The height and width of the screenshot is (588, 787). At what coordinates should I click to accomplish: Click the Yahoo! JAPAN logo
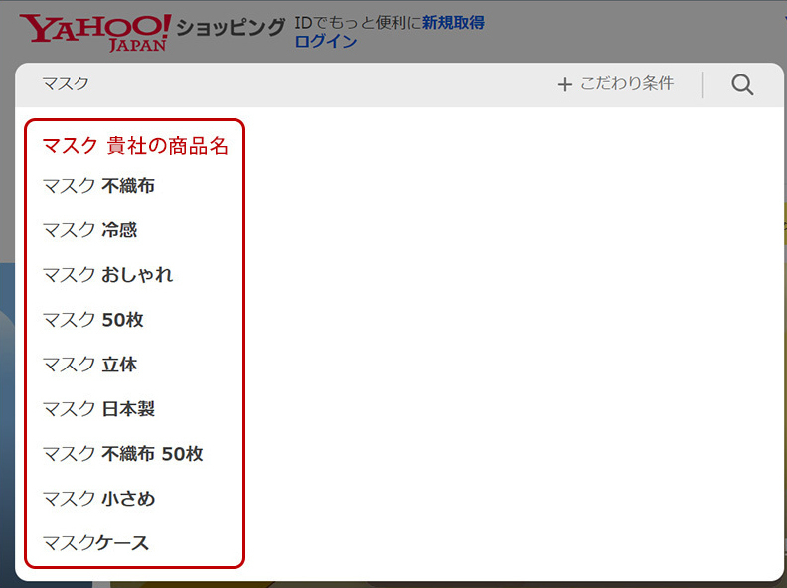click(94, 32)
